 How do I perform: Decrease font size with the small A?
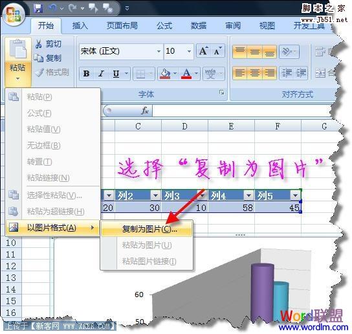[217, 51]
